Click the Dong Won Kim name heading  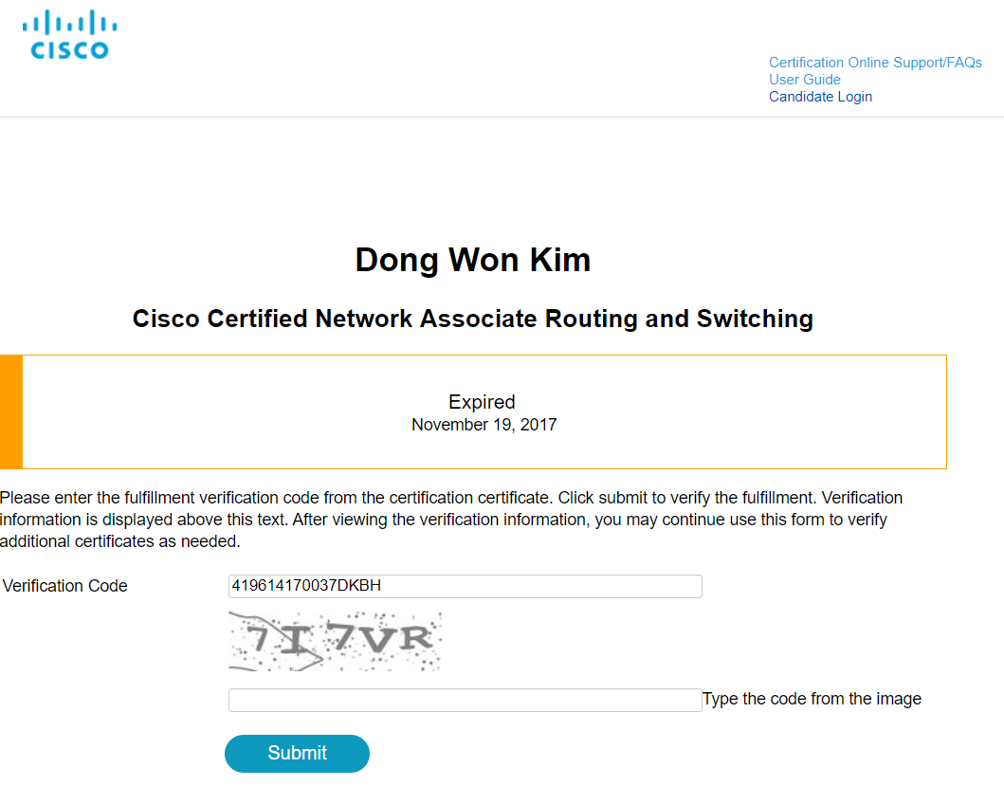coord(472,260)
